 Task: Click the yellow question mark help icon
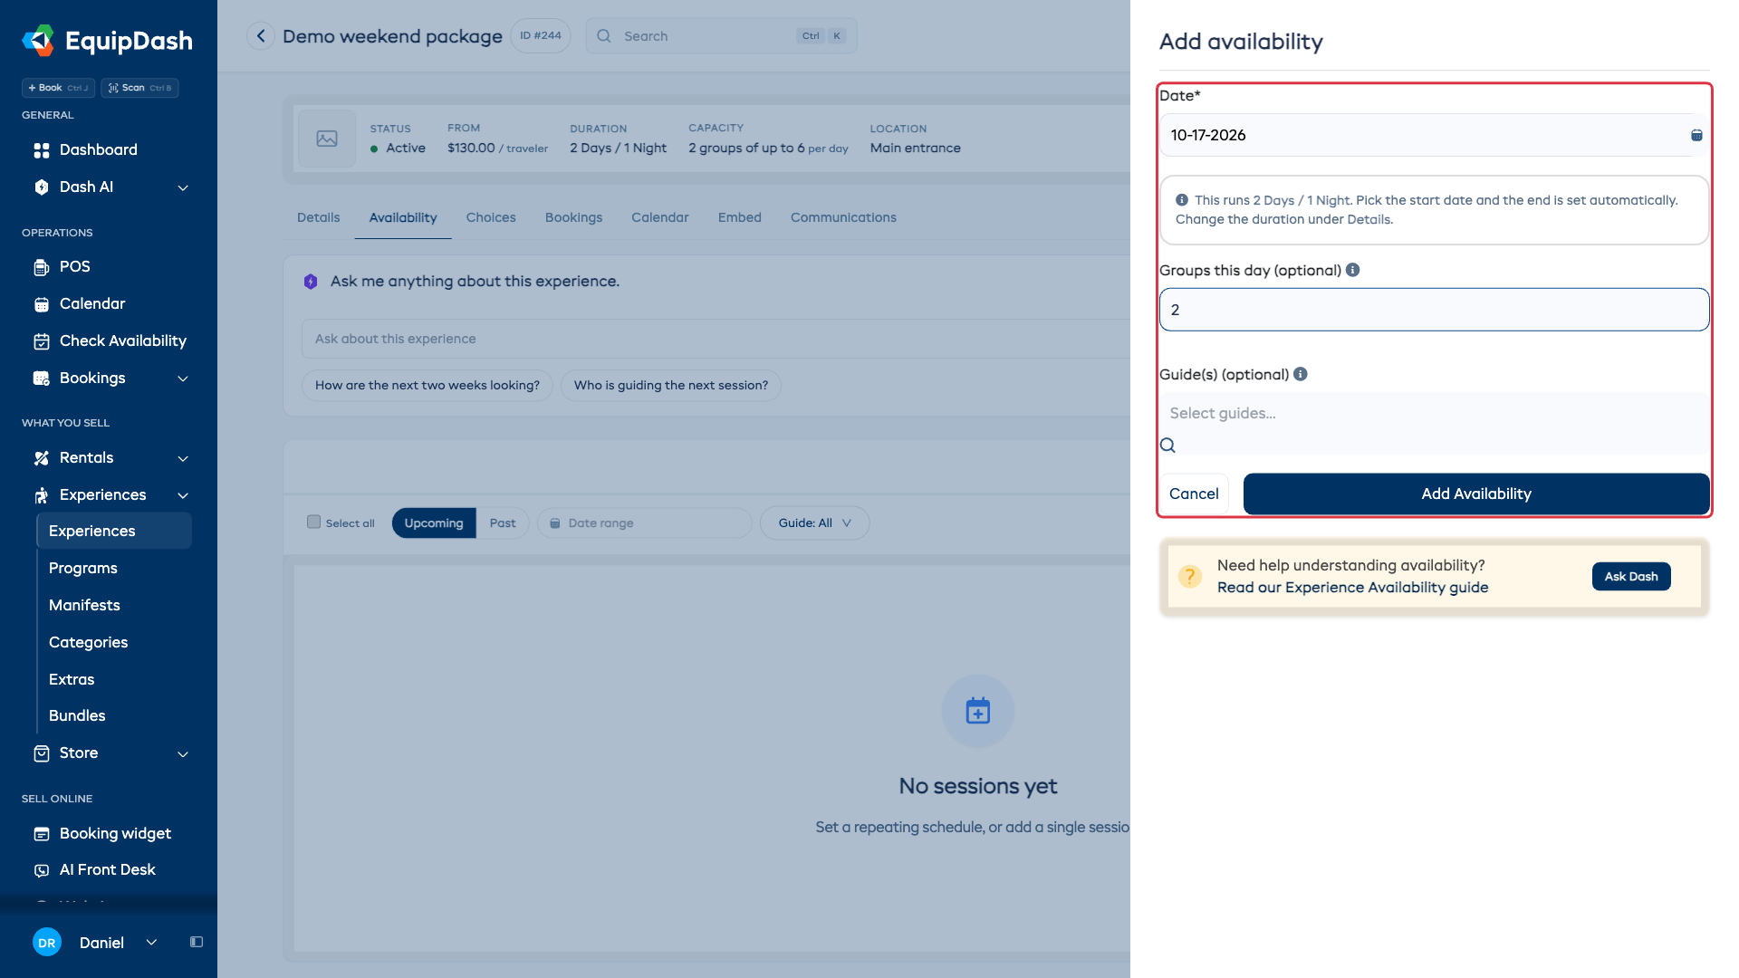(1190, 576)
